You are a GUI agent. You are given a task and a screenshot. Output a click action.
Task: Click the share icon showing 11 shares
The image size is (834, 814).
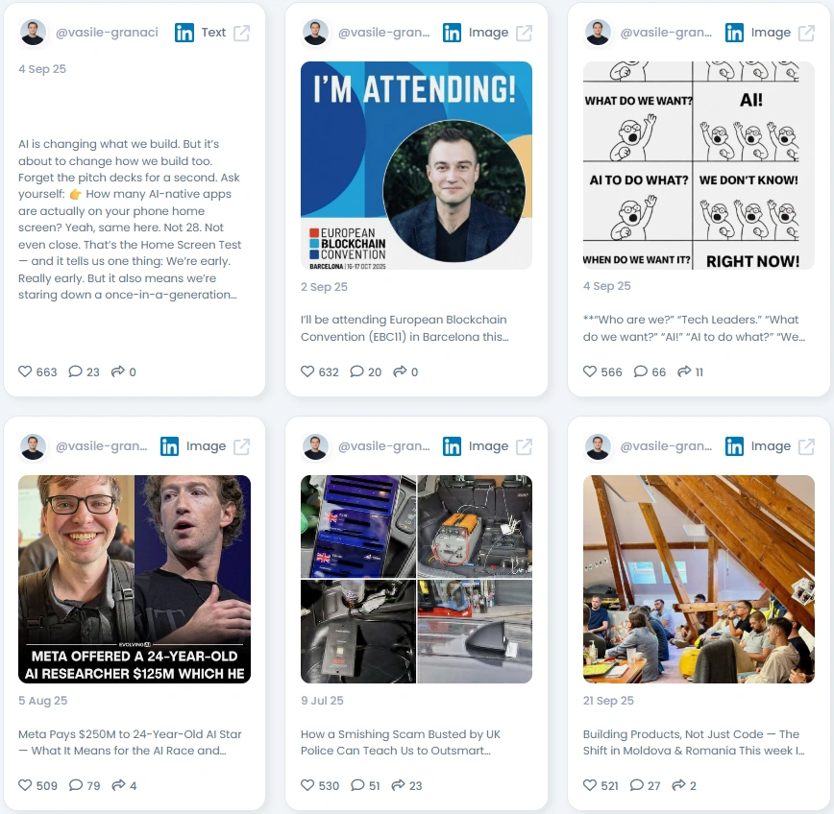click(684, 371)
